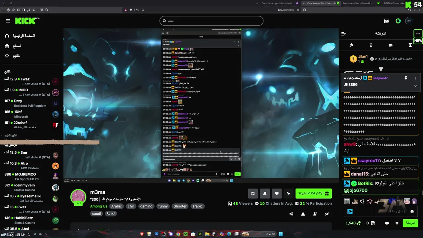The image size is (423, 238).
Task: Select the Shooter tag
Action: click(x=180, y=206)
